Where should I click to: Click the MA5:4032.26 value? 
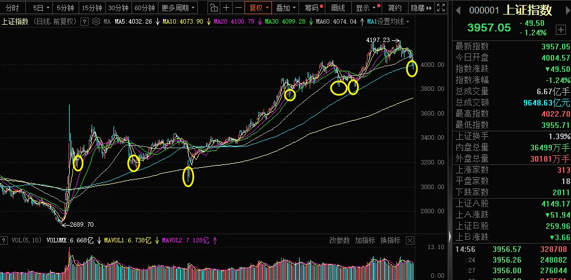[133, 22]
